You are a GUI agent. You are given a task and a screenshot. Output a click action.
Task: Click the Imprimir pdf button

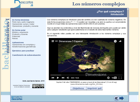point(94,88)
